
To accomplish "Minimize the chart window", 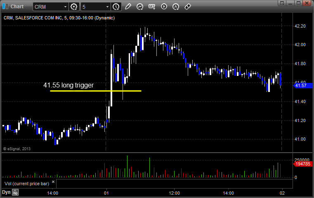I will click(x=290, y=3).
